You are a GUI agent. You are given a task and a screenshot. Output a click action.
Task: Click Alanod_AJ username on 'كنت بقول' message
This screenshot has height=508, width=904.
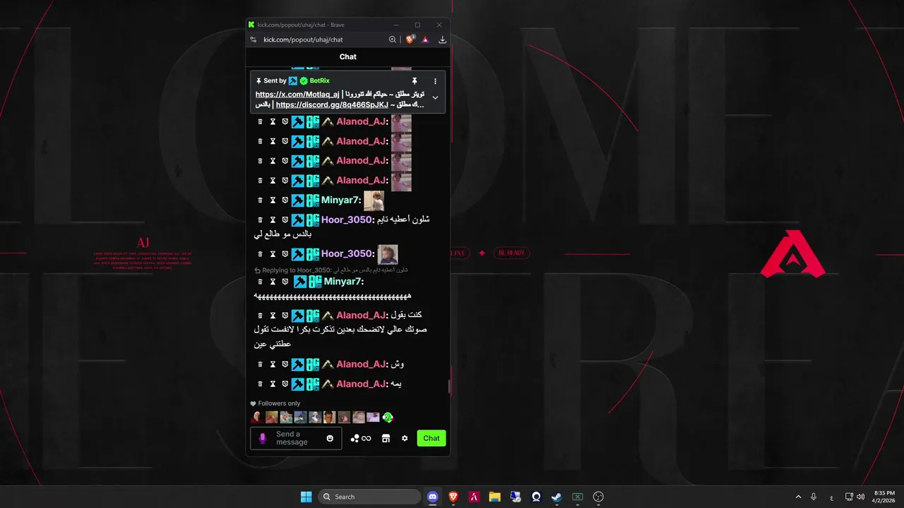click(361, 315)
